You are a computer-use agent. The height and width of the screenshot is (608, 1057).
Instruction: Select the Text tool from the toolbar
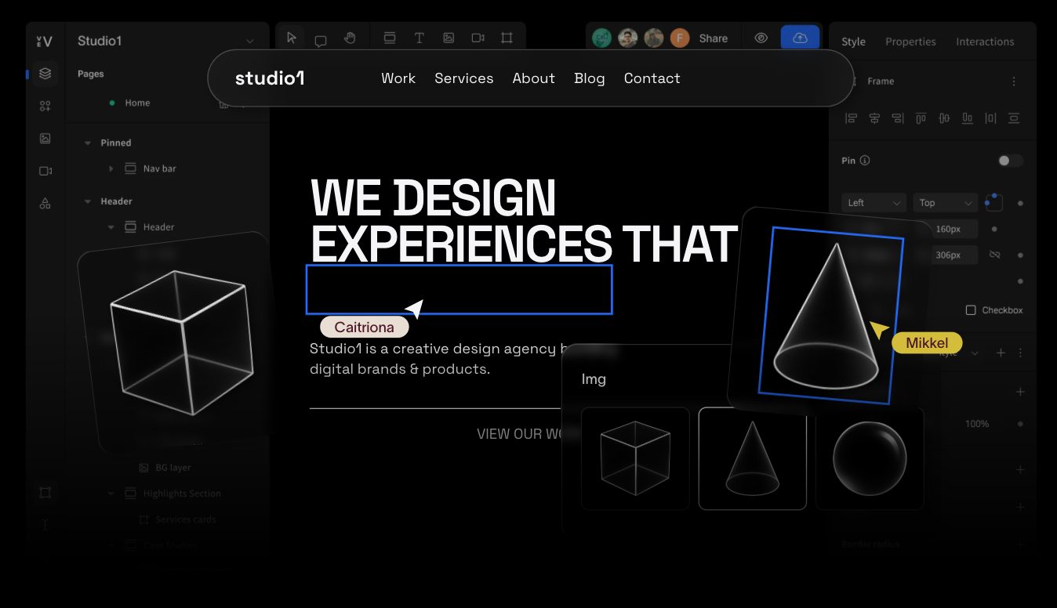[420, 37]
